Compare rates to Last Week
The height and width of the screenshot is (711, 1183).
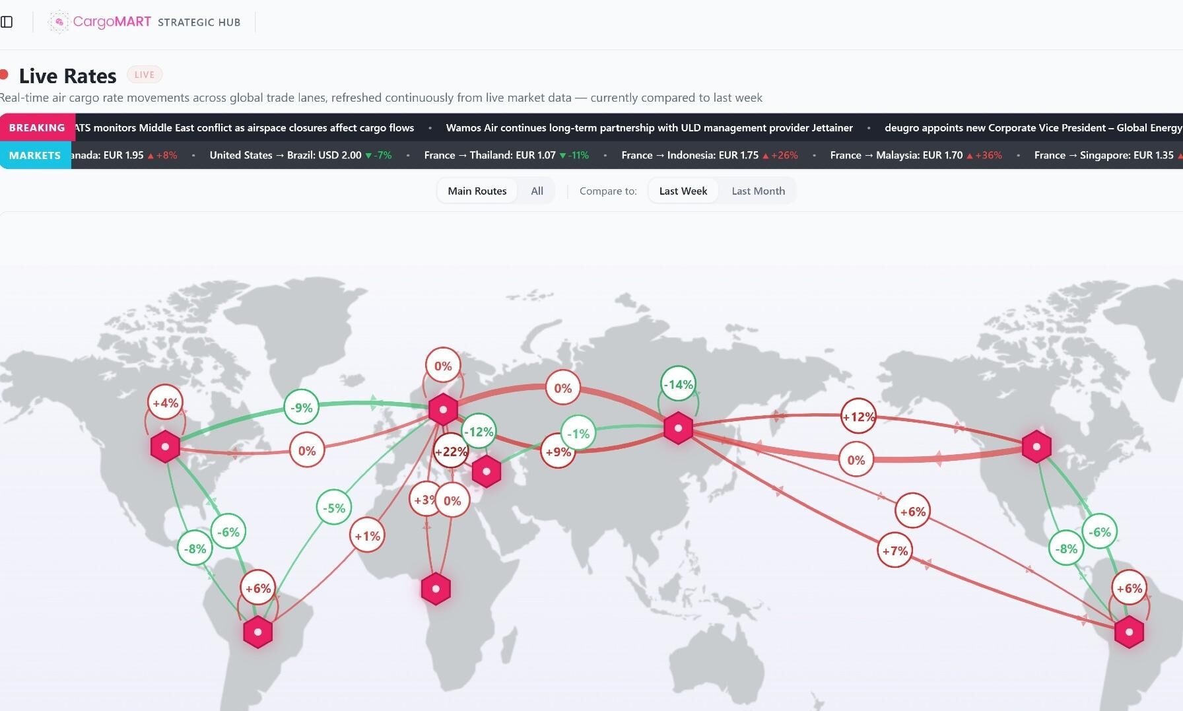click(x=683, y=191)
